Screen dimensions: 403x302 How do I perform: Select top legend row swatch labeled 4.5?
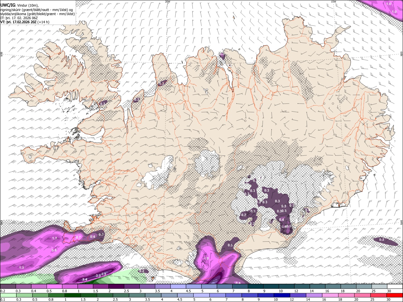[193, 287]
